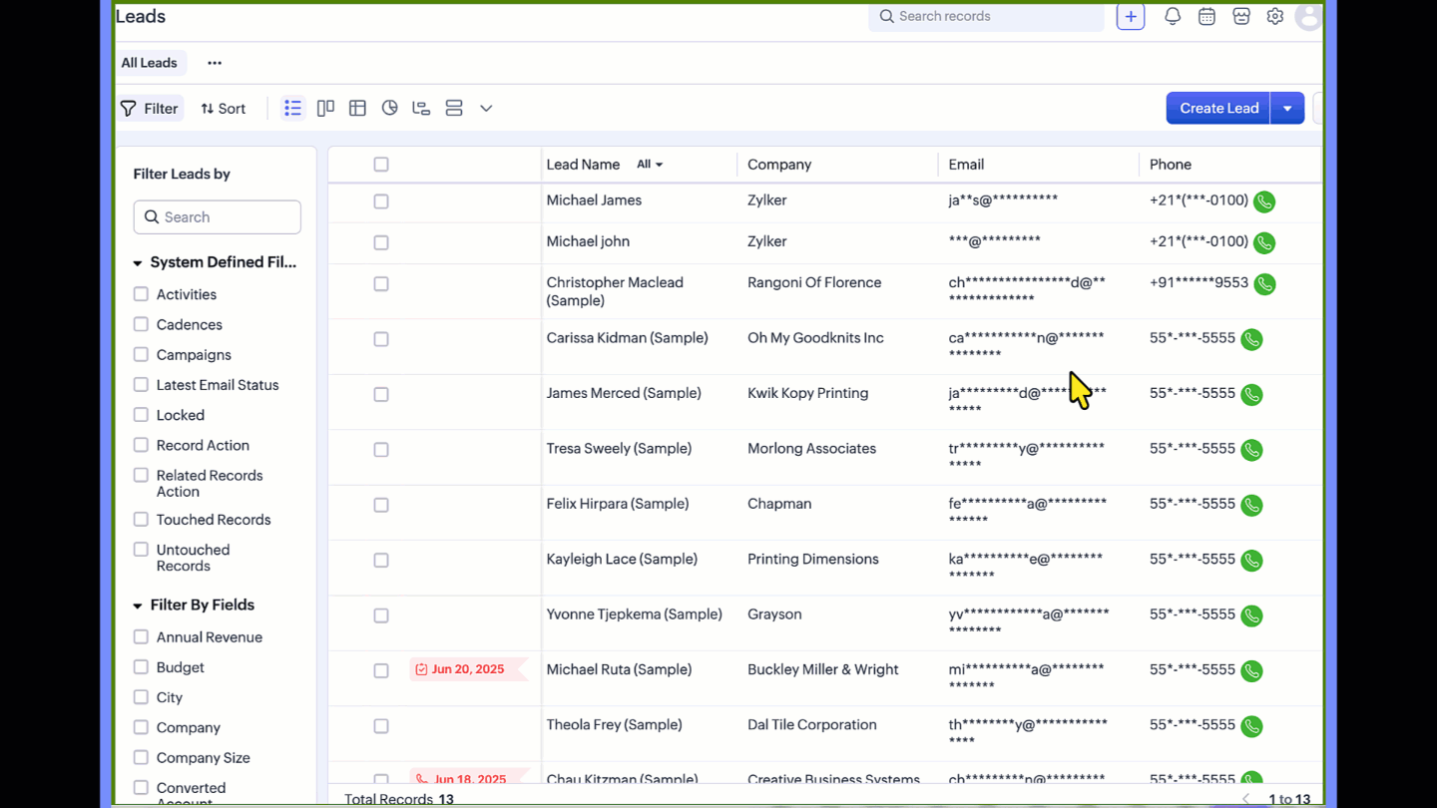Call Tresa Sweely via phone icon
This screenshot has height=808, width=1437.
coord(1251,450)
